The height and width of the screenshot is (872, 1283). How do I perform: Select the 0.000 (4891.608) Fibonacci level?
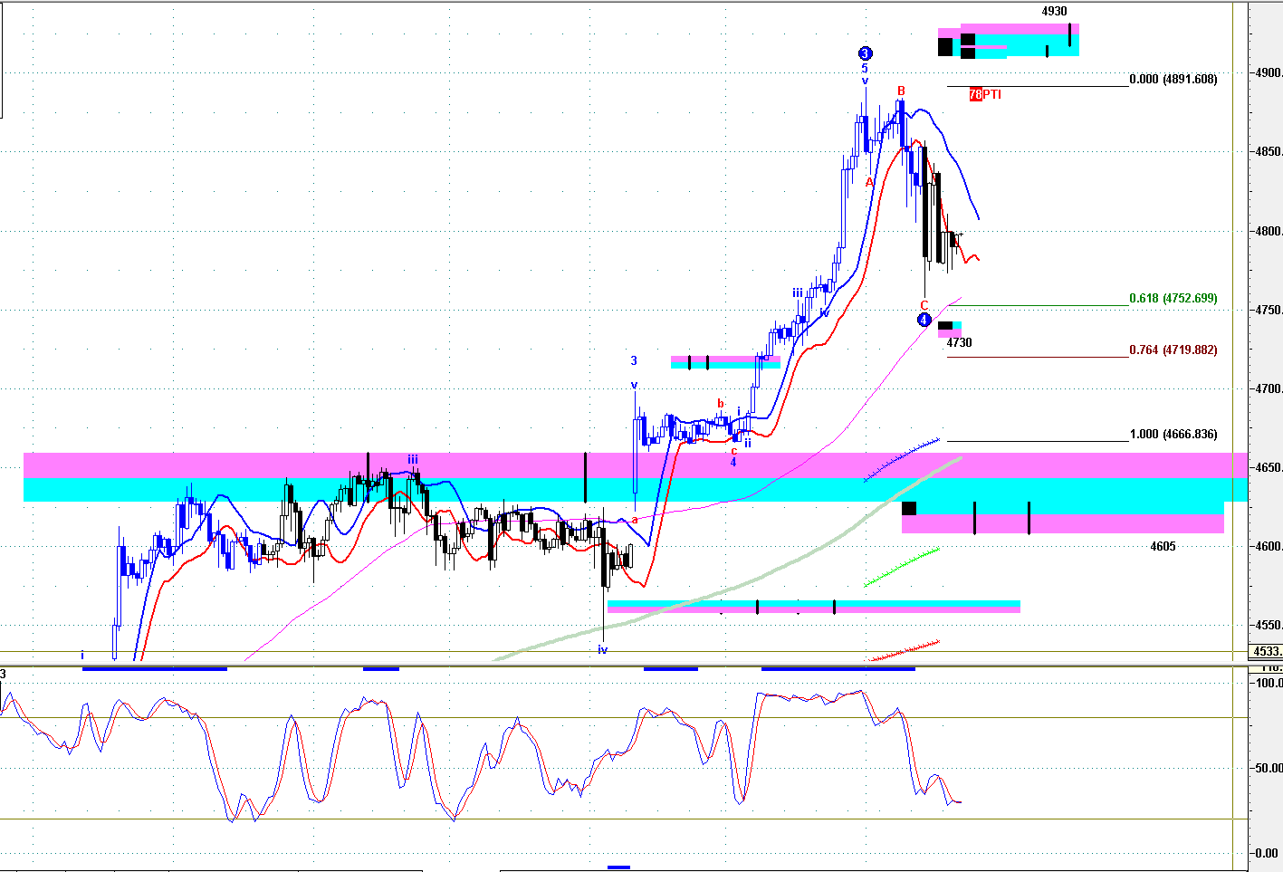[1173, 79]
